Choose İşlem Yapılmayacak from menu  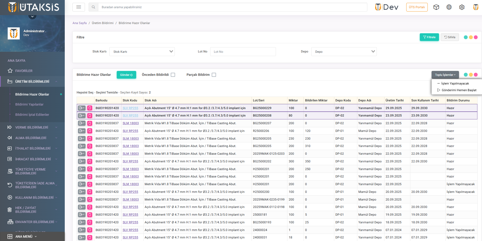[455, 83]
